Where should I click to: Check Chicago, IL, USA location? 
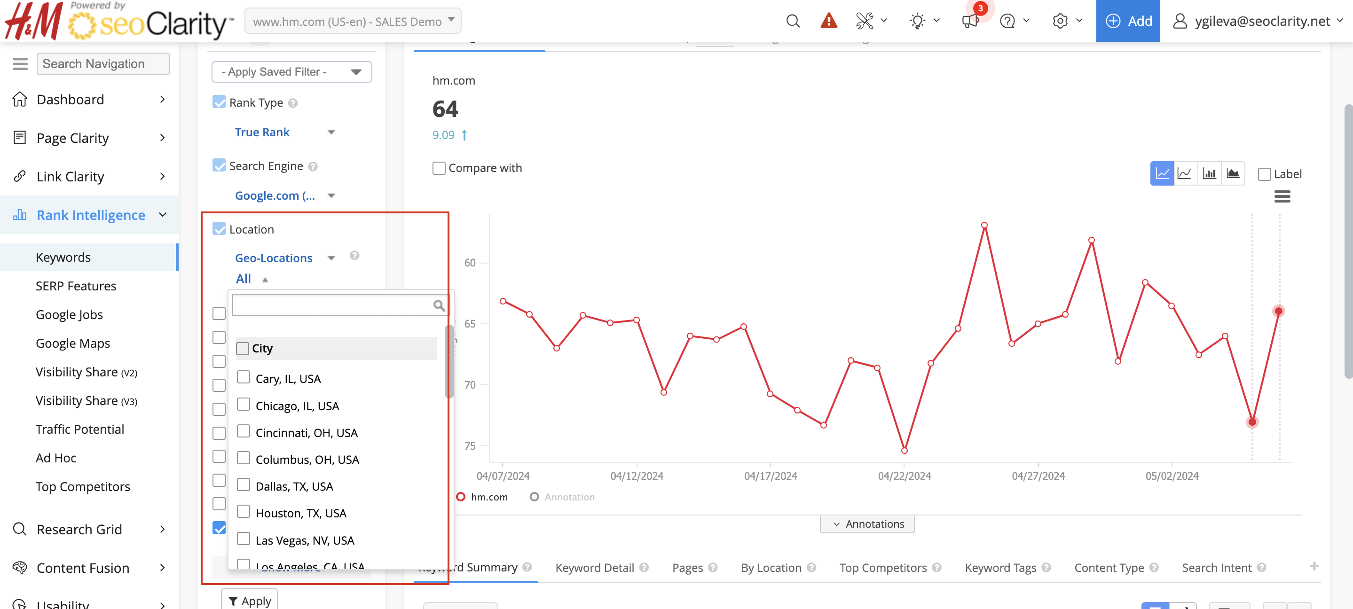pyautogui.click(x=243, y=404)
